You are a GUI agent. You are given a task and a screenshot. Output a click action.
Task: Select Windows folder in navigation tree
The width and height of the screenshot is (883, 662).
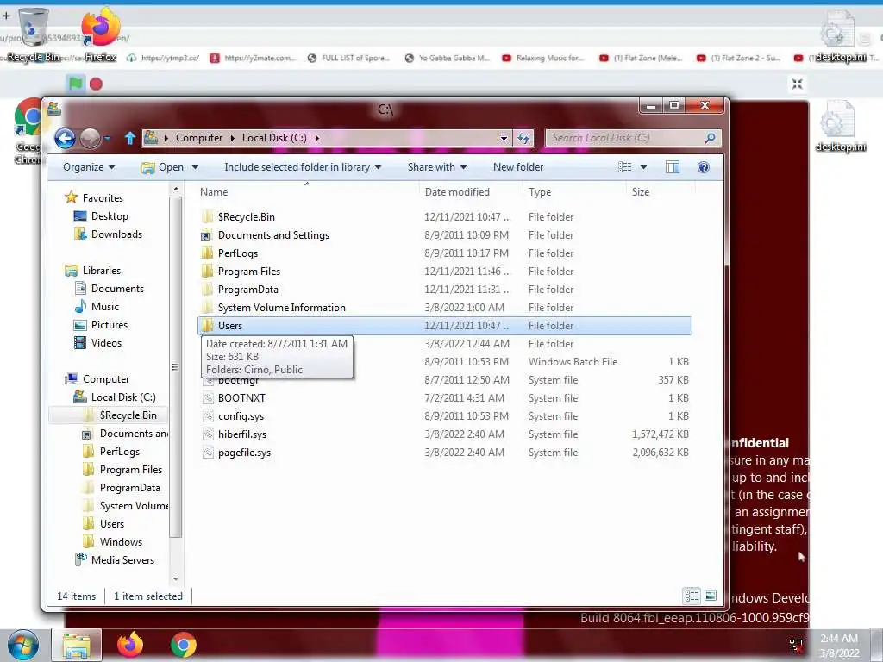click(x=121, y=542)
